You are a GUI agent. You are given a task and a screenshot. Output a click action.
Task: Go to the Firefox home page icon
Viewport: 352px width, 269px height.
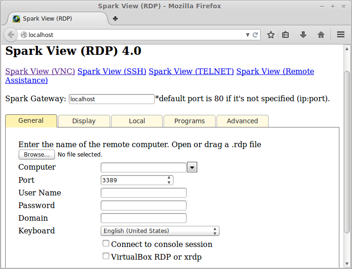click(x=321, y=35)
